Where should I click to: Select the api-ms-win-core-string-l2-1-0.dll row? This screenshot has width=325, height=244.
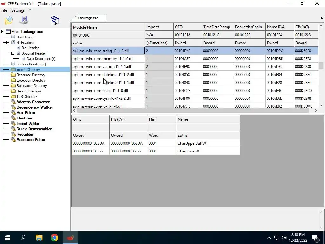(195, 51)
